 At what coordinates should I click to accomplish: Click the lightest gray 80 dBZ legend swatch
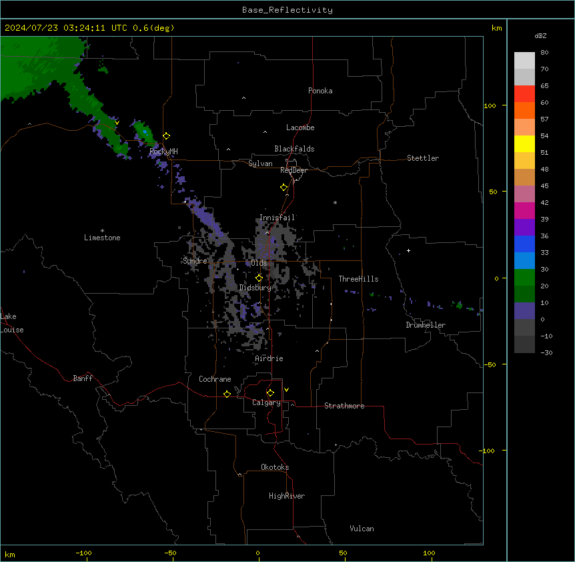(x=524, y=61)
